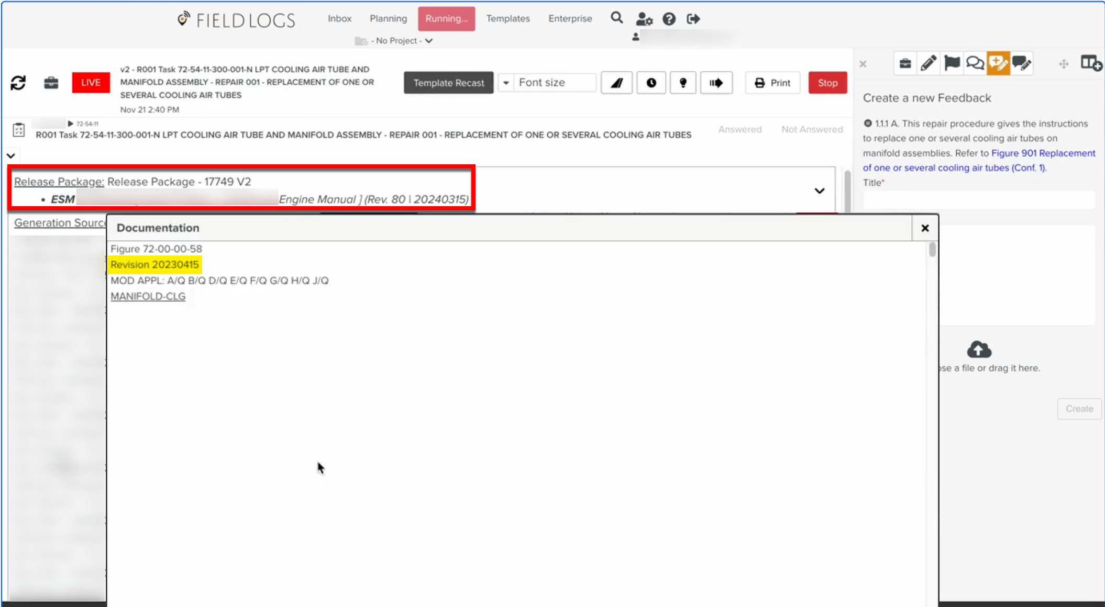
Task: Collapse the Release Package section chevron
Action: tap(819, 191)
